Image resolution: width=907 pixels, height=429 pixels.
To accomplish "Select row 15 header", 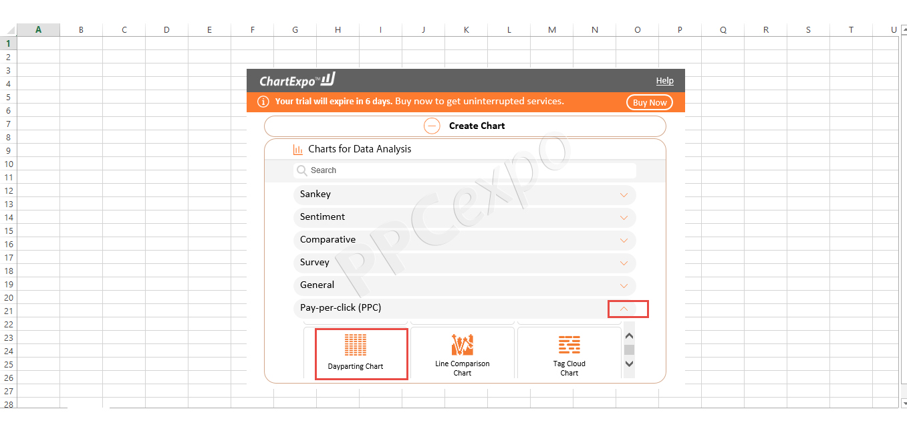I will click(8, 231).
